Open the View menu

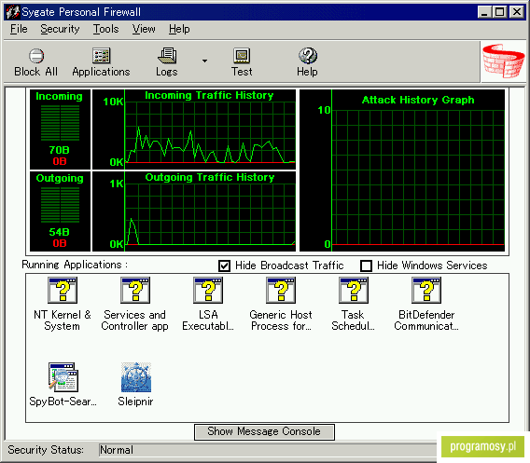144,29
